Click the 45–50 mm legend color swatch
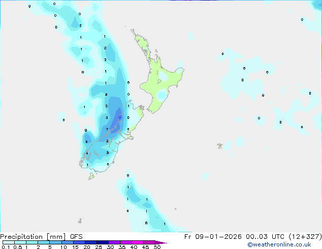The width and height of the screenshot is (322, 249). pyautogui.click(x=149, y=242)
